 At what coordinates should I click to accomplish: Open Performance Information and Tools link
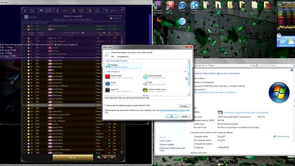(x=172, y=149)
